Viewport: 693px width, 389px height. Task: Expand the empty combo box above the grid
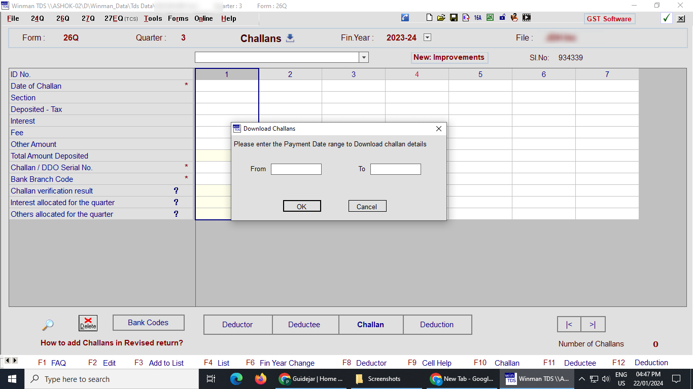(364, 57)
